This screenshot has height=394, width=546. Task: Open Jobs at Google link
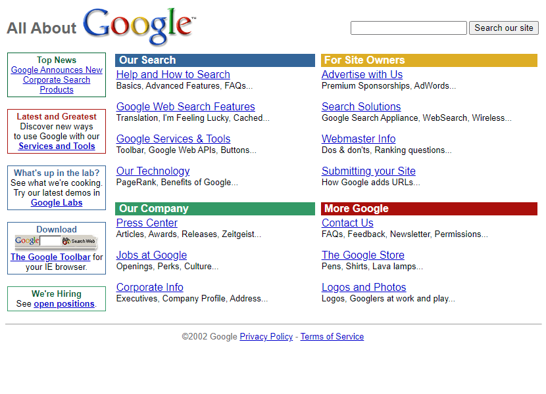(151, 255)
